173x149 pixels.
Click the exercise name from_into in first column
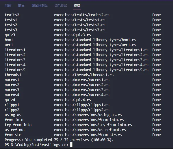tap(14, 120)
